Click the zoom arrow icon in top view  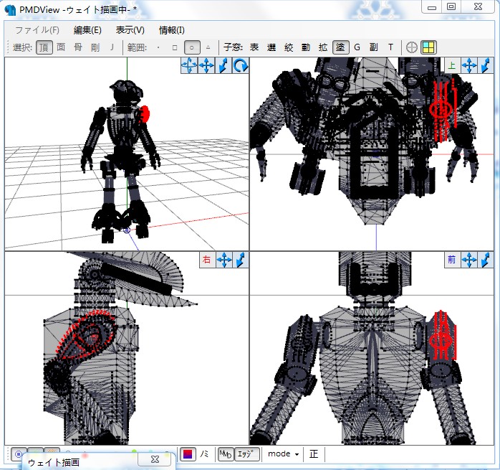coord(486,65)
